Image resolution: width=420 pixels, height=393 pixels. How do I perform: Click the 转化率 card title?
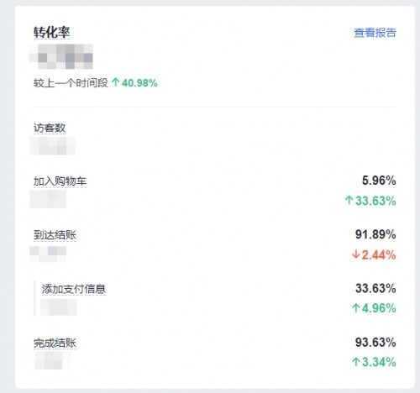click(52, 33)
